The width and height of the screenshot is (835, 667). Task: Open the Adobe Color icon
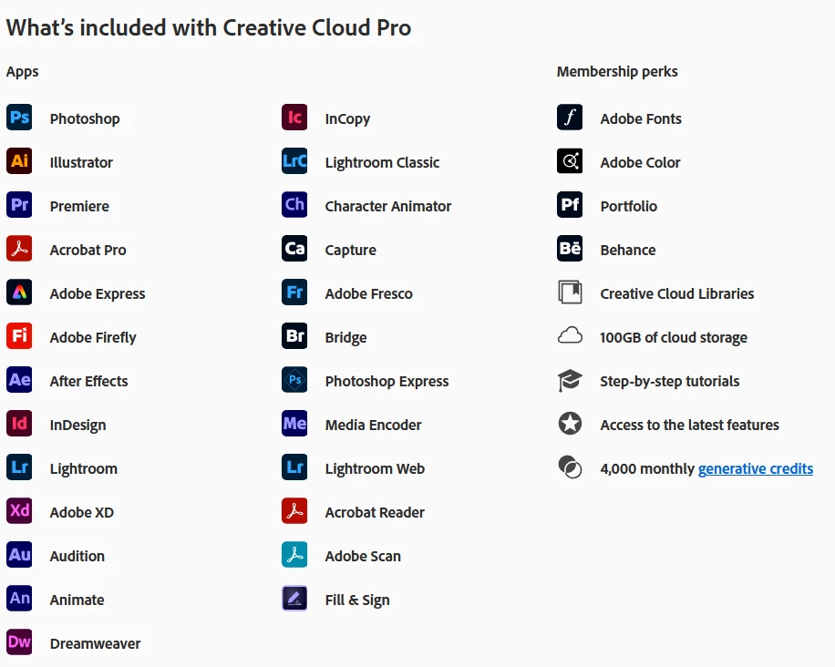point(570,160)
